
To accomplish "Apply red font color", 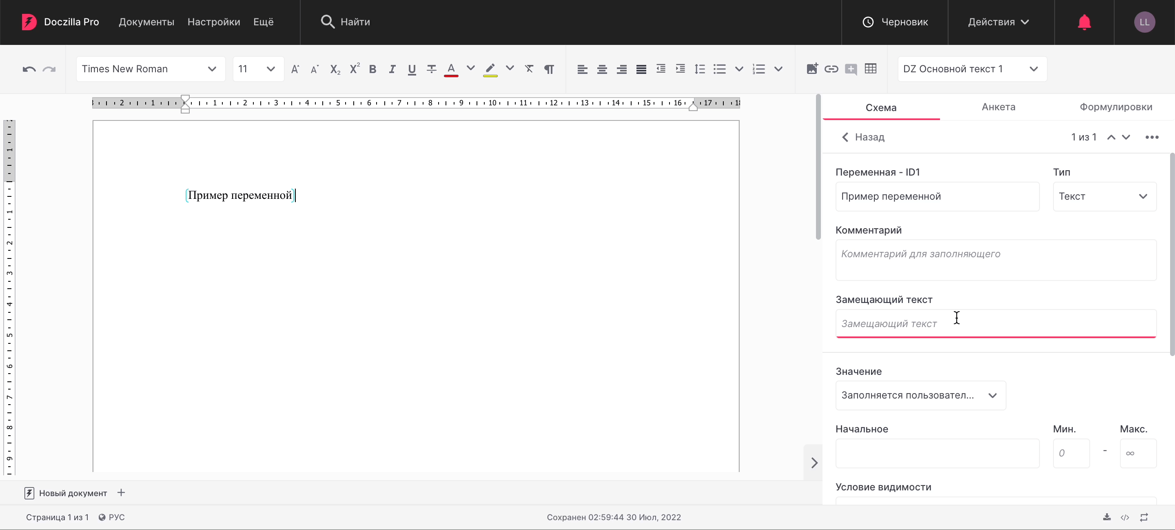I will [451, 69].
